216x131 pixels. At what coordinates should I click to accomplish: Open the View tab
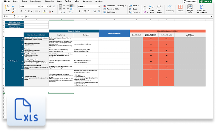click(x=77, y=1)
